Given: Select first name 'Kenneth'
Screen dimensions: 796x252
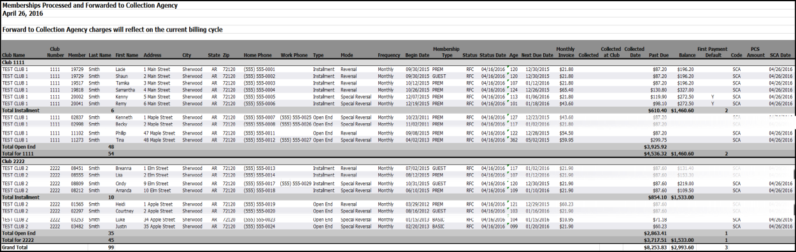Looking at the screenshot, I should [x=124, y=117].
